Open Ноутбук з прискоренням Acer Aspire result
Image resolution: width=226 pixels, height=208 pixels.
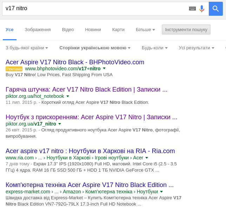pos(91,117)
